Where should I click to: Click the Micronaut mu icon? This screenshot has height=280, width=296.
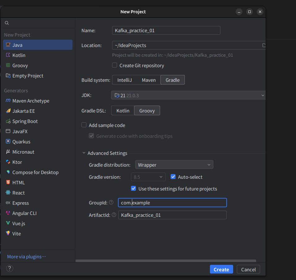point(8,151)
